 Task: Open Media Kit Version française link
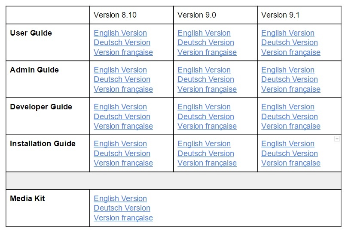pyautogui.click(x=123, y=218)
